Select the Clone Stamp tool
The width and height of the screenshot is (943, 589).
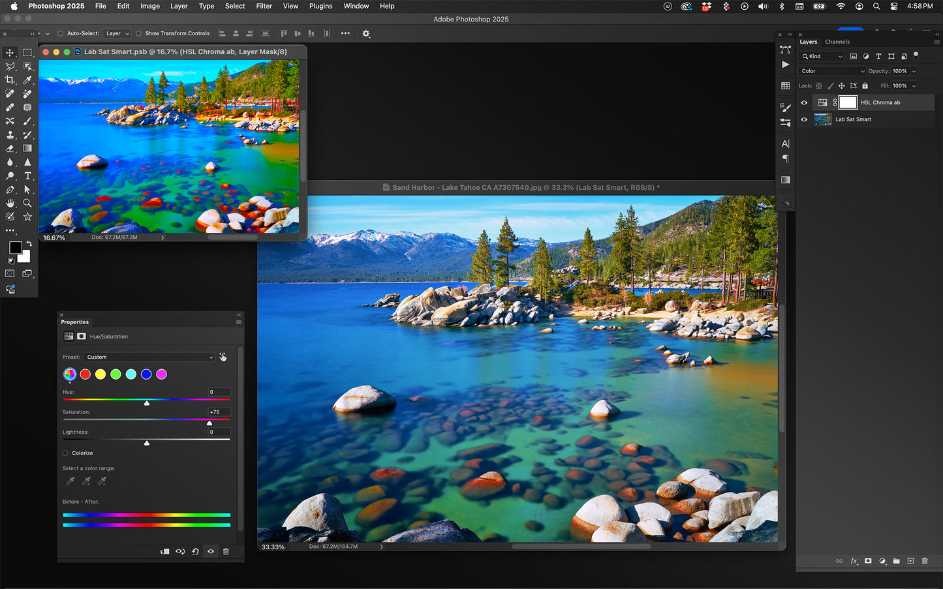click(10, 135)
